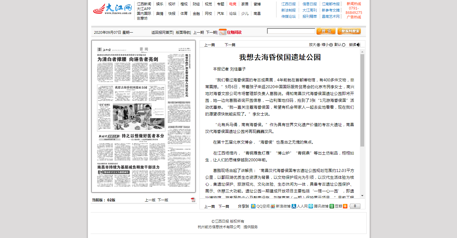Open the 大江周刊 link
Viewport: 457px width, 238px height.
310,10
